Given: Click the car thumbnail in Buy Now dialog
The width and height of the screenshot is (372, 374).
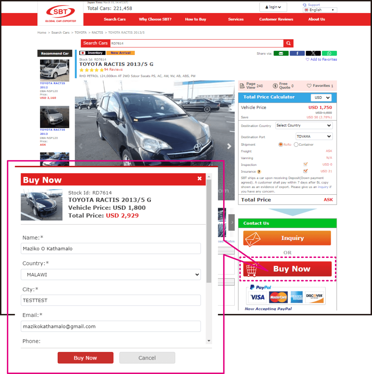Looking at the screenshot, I should [x=42, y=205].
